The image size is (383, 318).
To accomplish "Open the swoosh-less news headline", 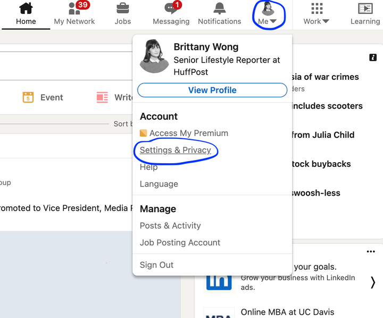I will point(315,193).
